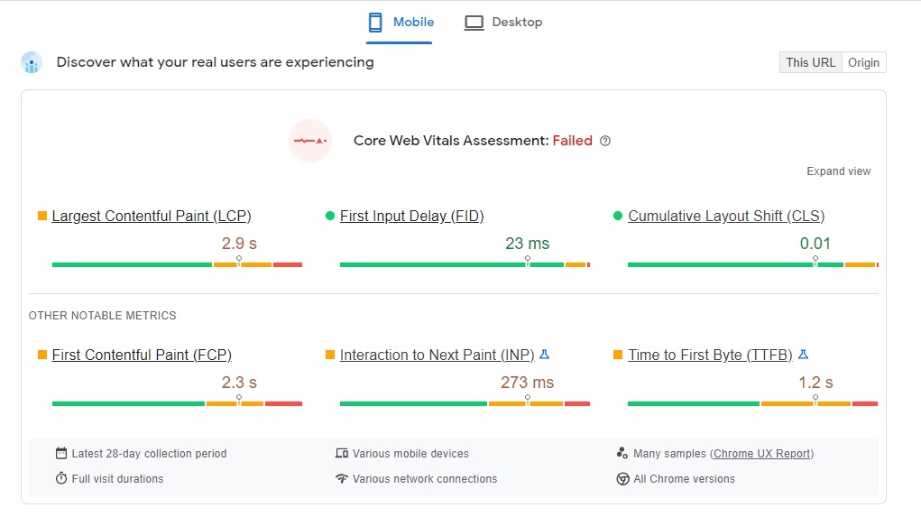
Task: Click the FCP distribution bar
Action: click(x=177, y=403)
